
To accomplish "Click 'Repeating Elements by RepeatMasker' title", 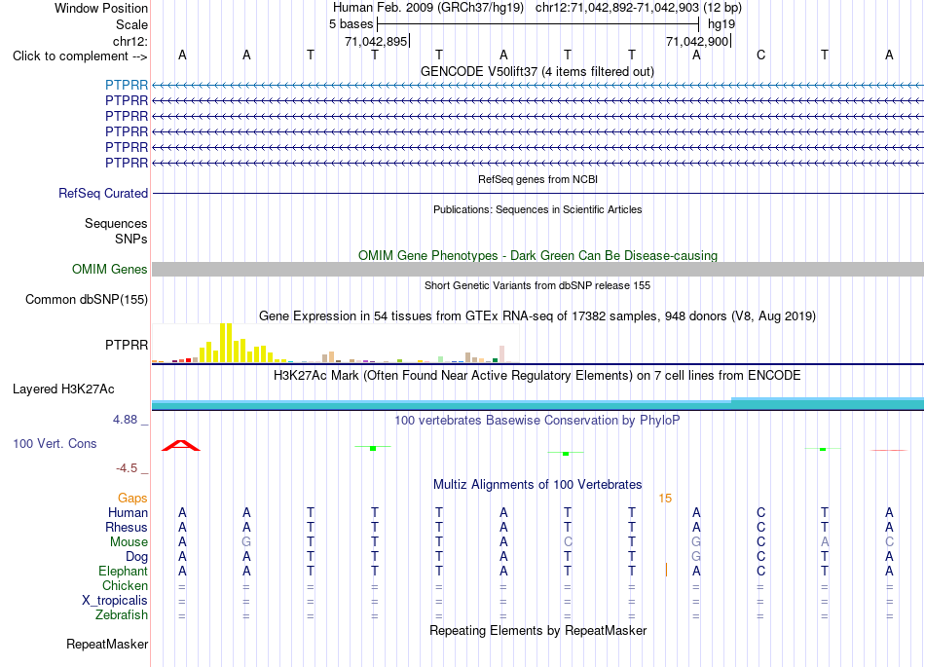I will click(x=538, y=630).
